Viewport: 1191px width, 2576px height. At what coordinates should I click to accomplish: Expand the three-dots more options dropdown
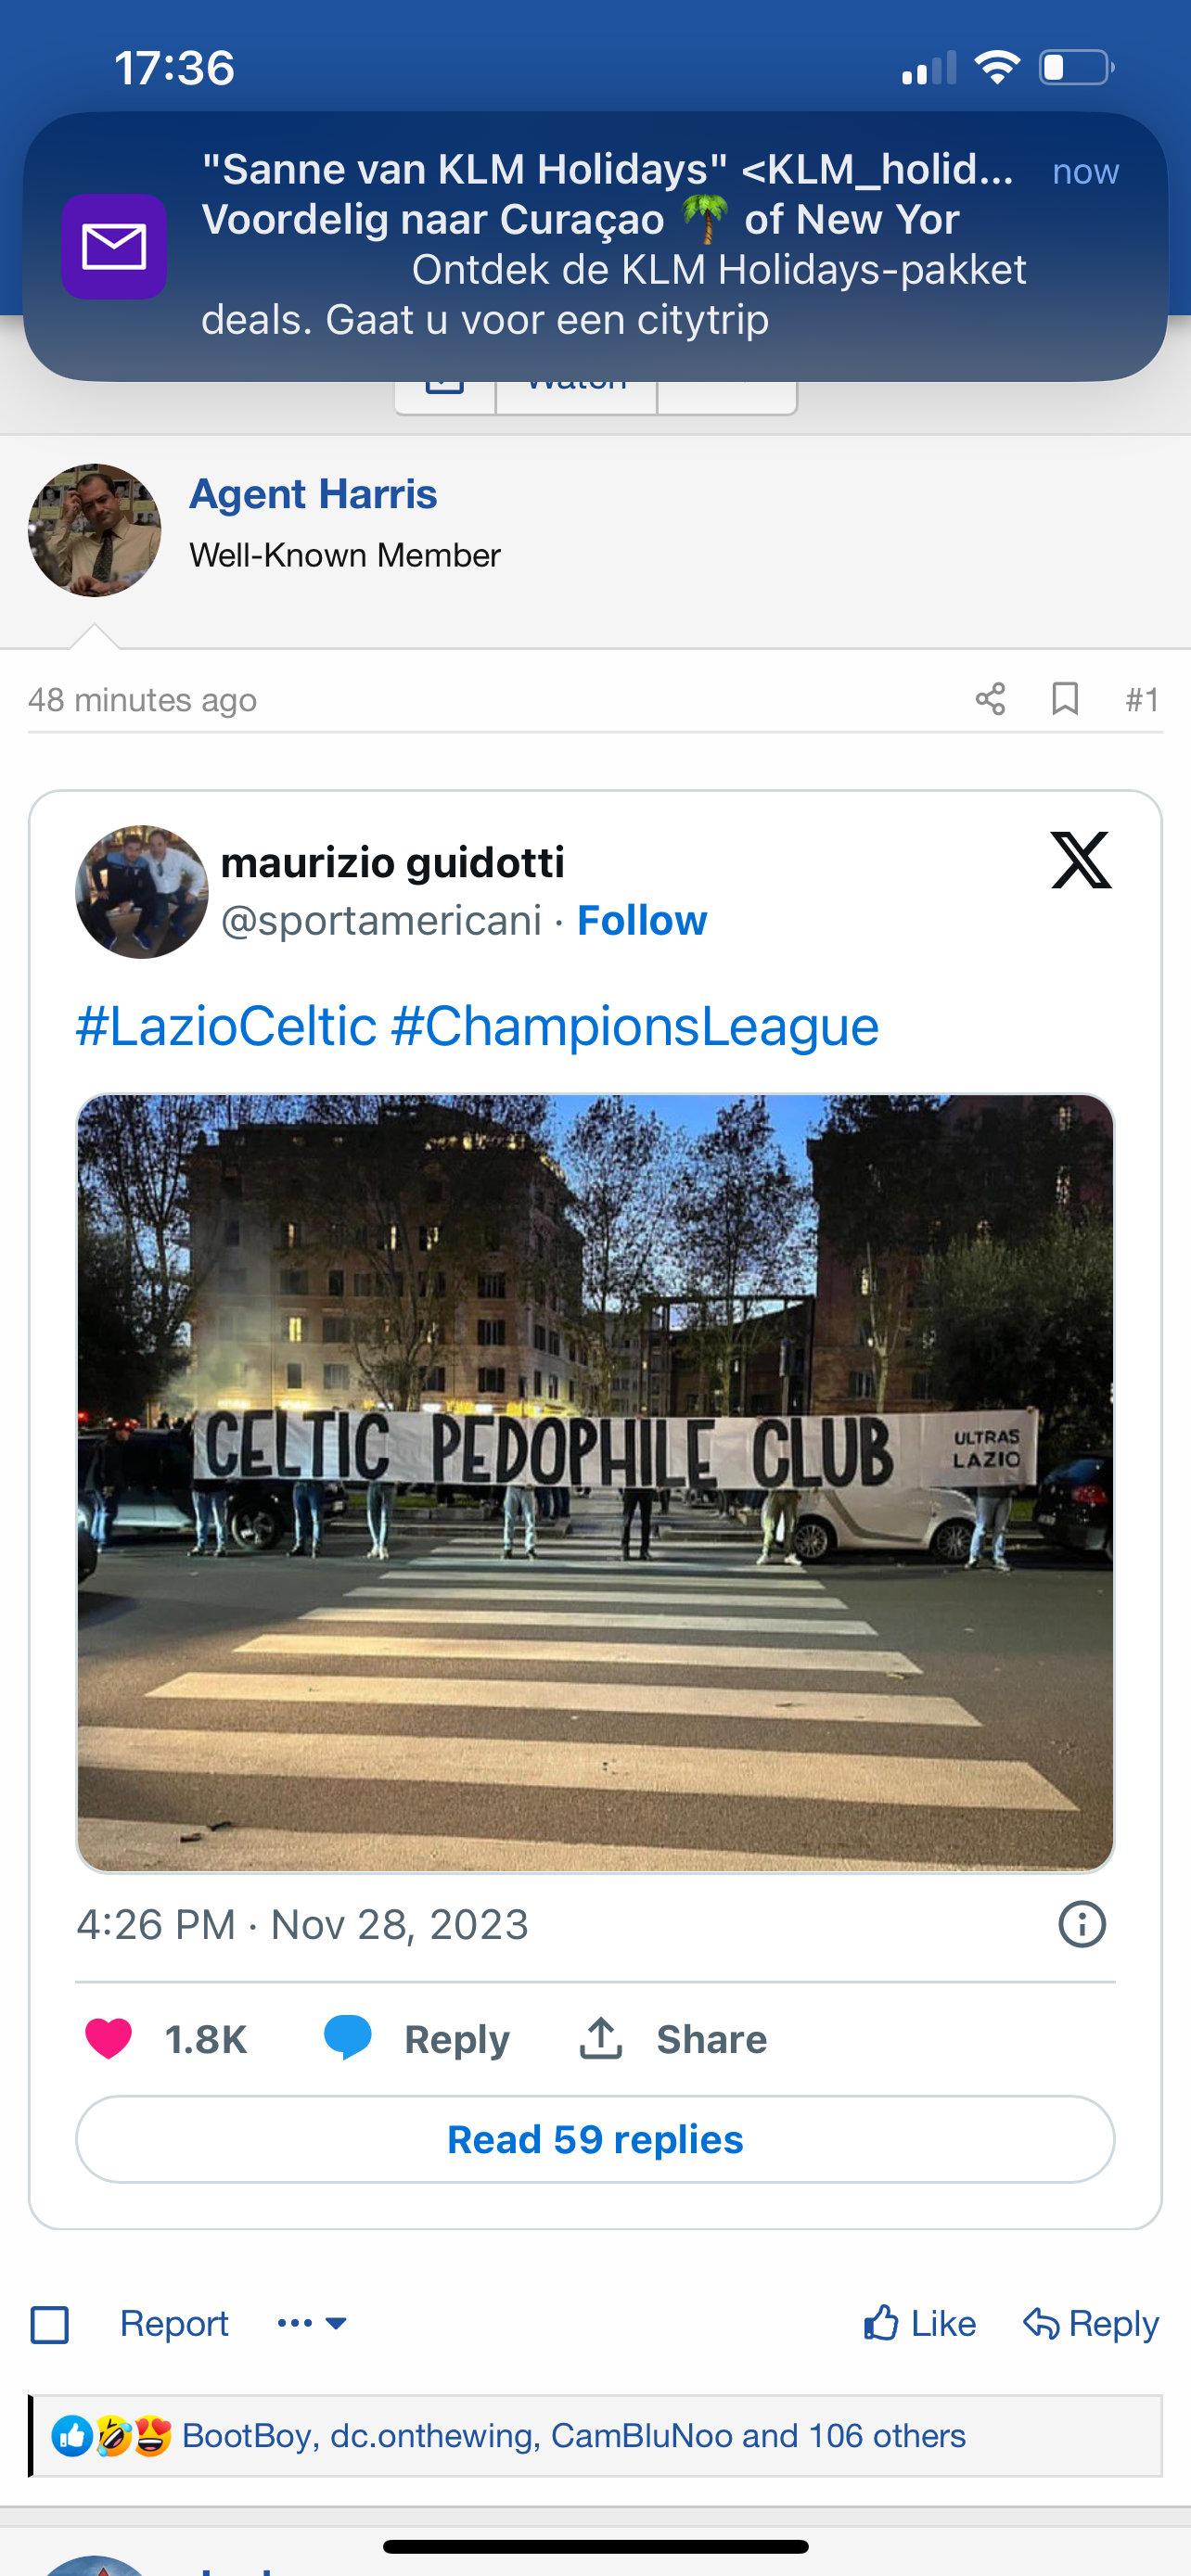[312, 2323]
